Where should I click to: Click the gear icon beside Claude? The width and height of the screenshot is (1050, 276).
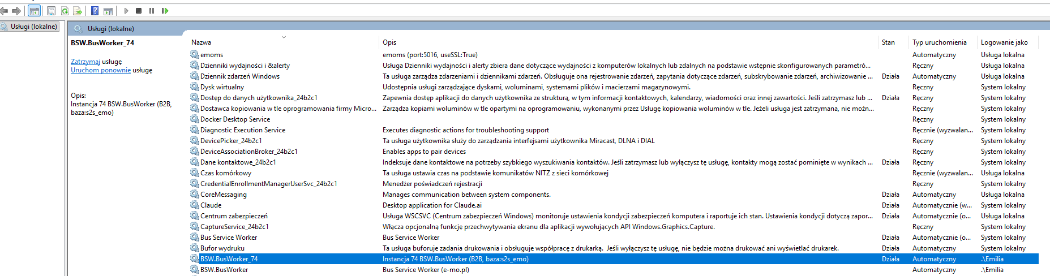click(x=194, y=205)
